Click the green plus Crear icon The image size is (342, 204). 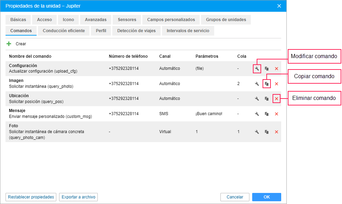[x=9, y=44]
